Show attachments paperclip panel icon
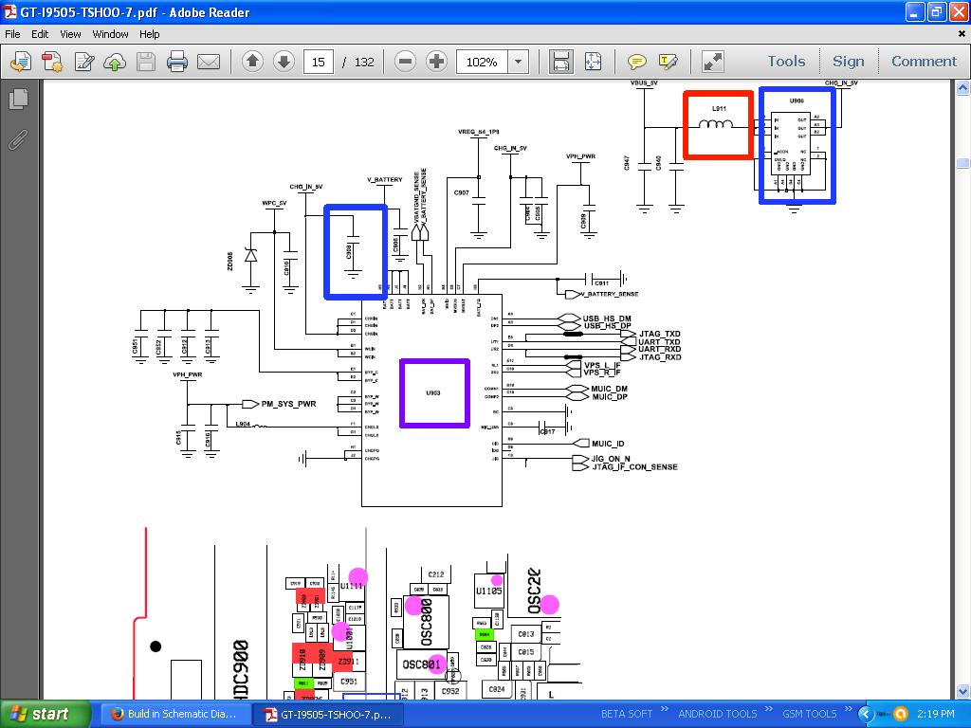Viewport: 971px width, 728px height. click(x=18, y=140)
